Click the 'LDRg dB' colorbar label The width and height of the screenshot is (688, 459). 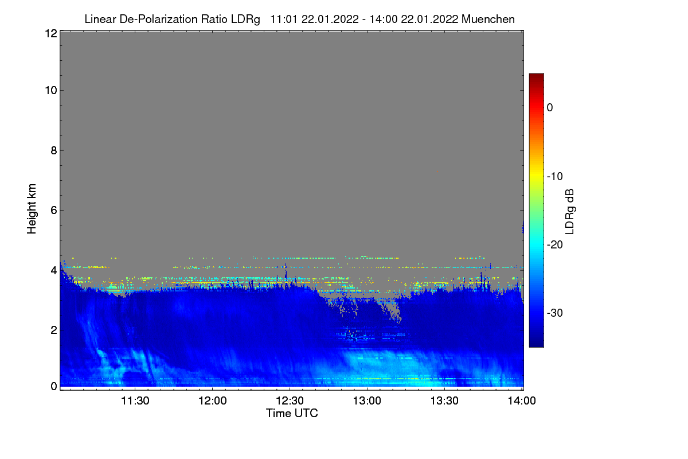click(569, 212)
